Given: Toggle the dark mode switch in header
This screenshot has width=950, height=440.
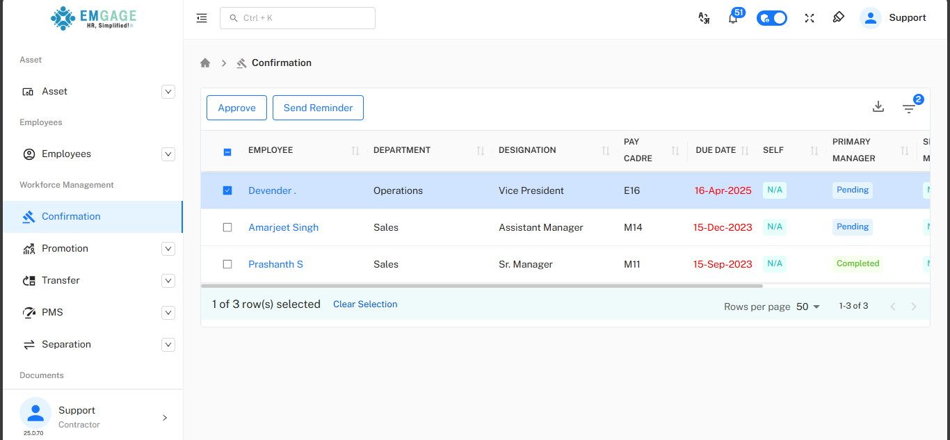Looking at the screenshot, I should pyautogui.click(x=772, y=18).
